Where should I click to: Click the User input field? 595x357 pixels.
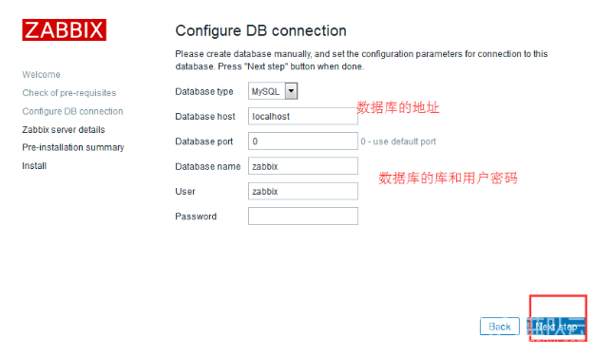point(303,191)
